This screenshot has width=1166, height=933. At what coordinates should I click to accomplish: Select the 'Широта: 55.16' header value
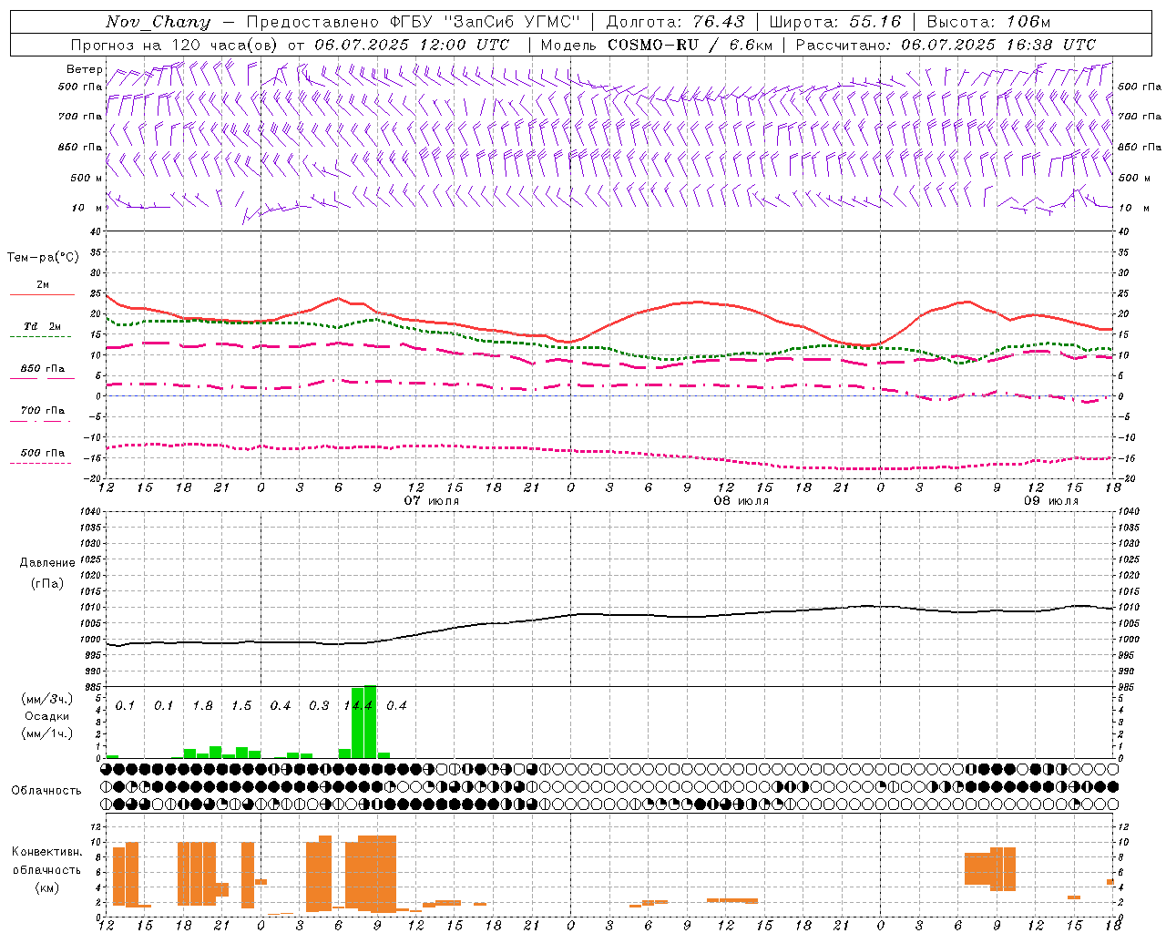pyautogui.click(x=835, y=22)
